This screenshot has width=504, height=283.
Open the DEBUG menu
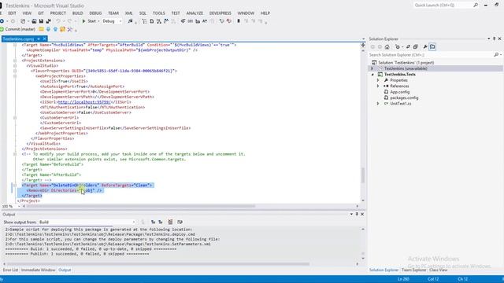pyautogui.click(x=95, y=13)
